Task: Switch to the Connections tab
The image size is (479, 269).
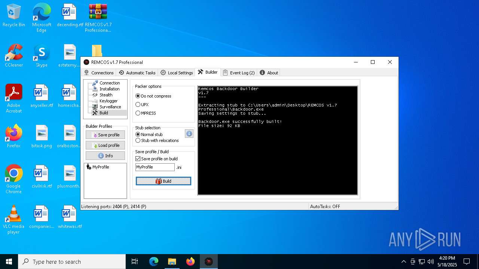Action: tap(99, 72)
